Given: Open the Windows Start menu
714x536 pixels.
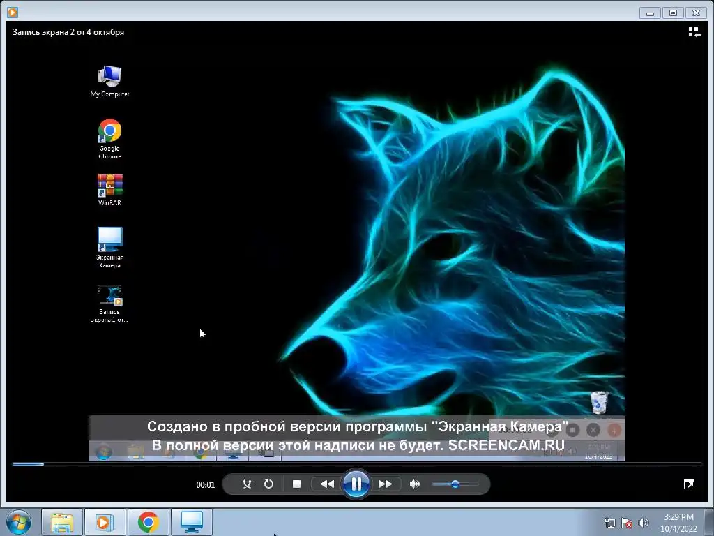Looking at the screenshot, I should (x=19, y=522).
